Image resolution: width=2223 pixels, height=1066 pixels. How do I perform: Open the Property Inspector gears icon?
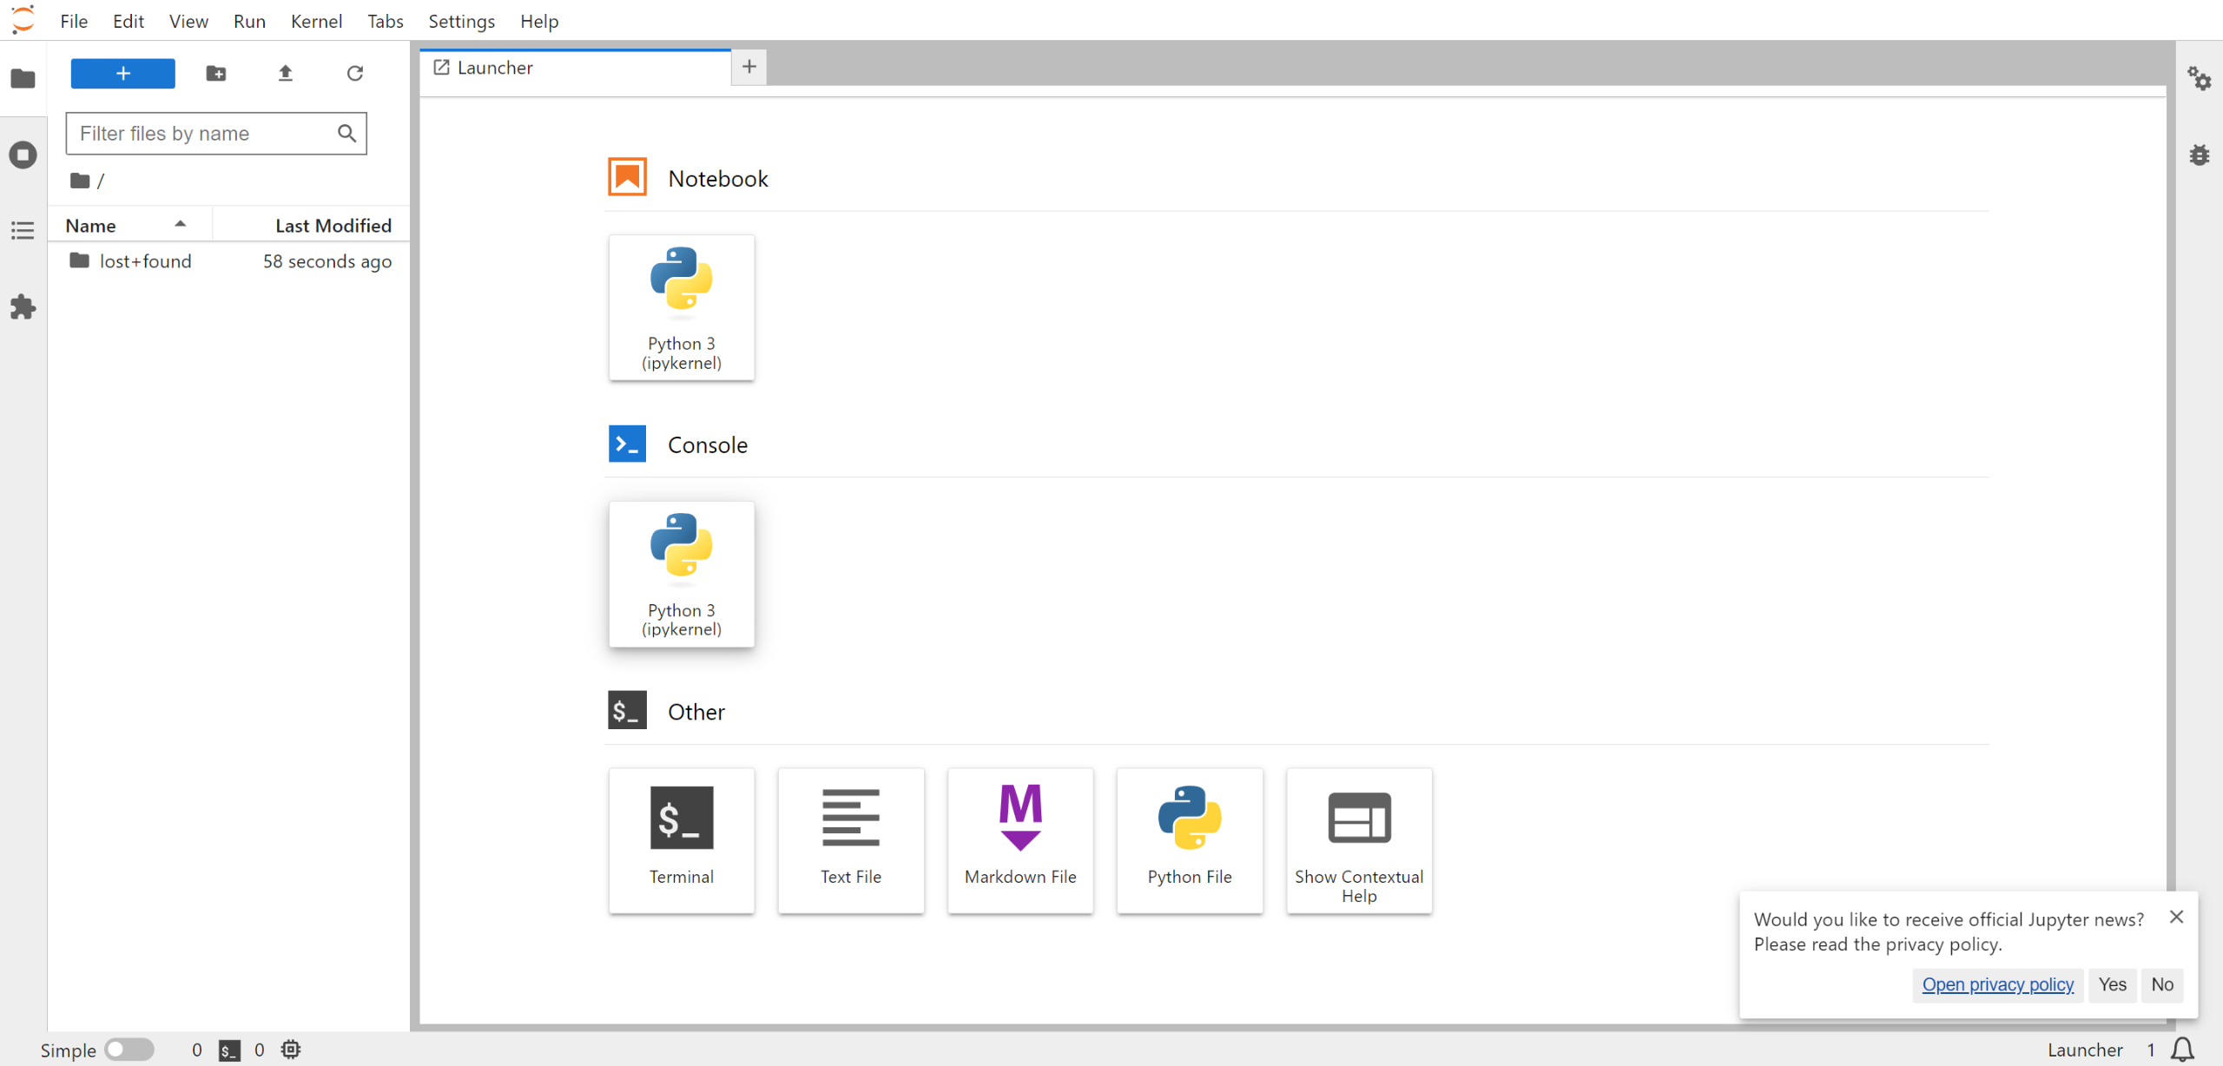2199,79
